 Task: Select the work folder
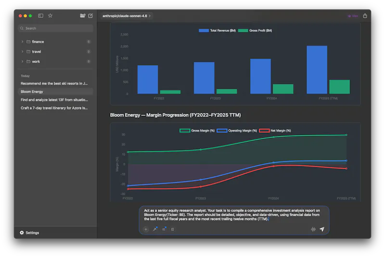pos(56,61)
